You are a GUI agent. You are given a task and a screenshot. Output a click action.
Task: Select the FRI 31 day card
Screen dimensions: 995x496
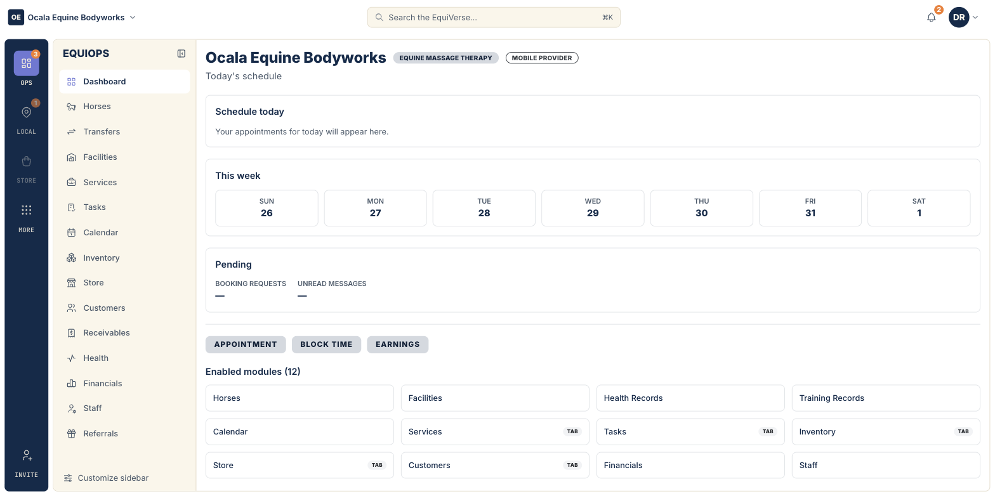click(810, 208)
